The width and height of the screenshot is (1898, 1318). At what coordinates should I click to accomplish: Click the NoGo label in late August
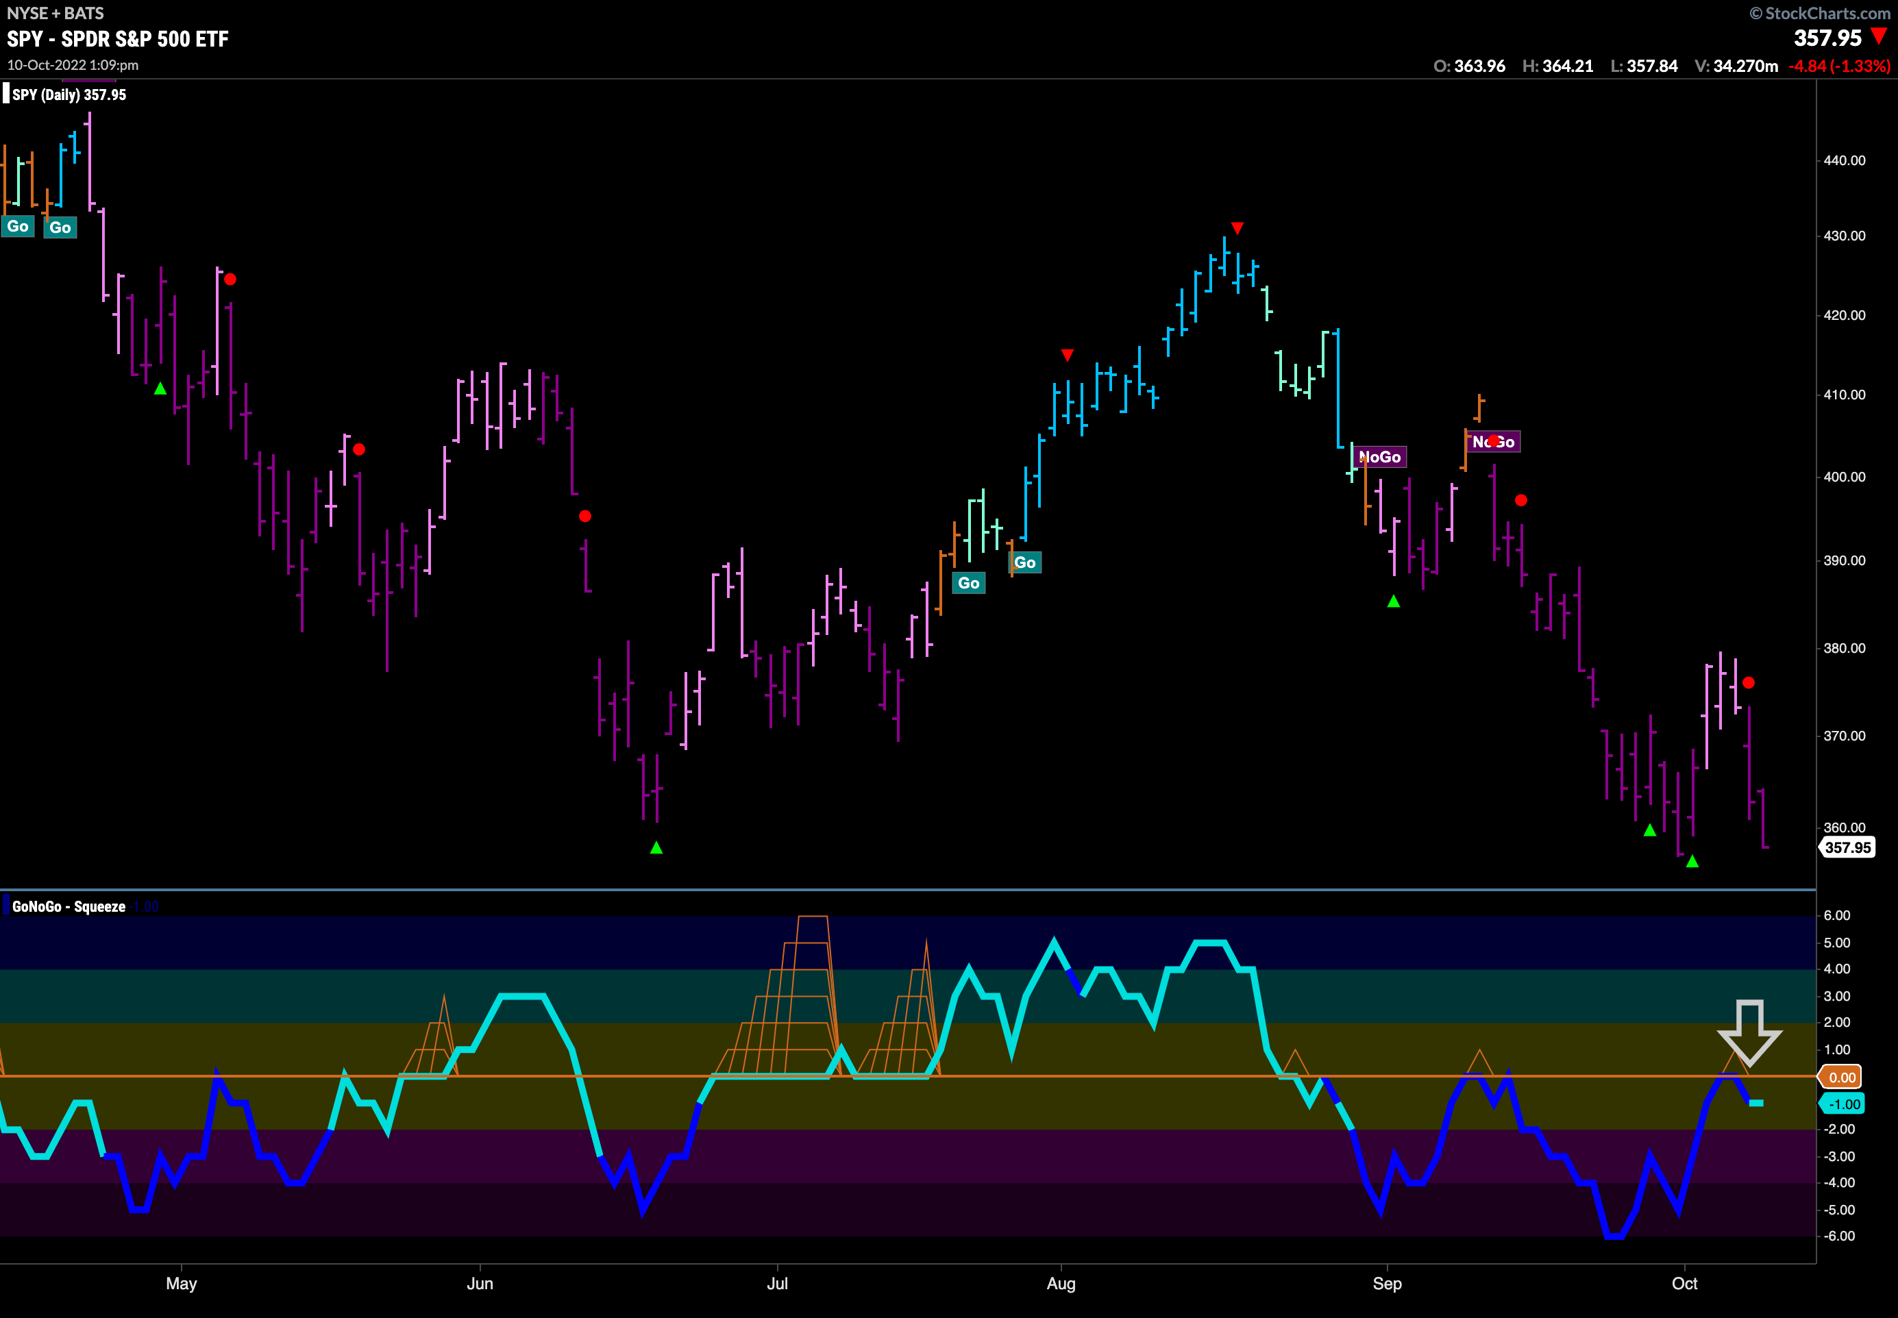click(1379, 457)
